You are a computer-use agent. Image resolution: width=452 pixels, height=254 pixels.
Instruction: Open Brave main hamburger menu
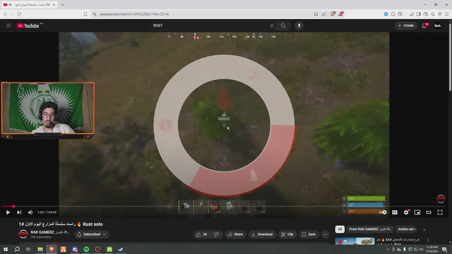click(x=447, y=14)
